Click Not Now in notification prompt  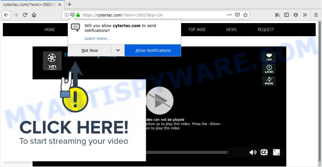(x=90, y=51)
